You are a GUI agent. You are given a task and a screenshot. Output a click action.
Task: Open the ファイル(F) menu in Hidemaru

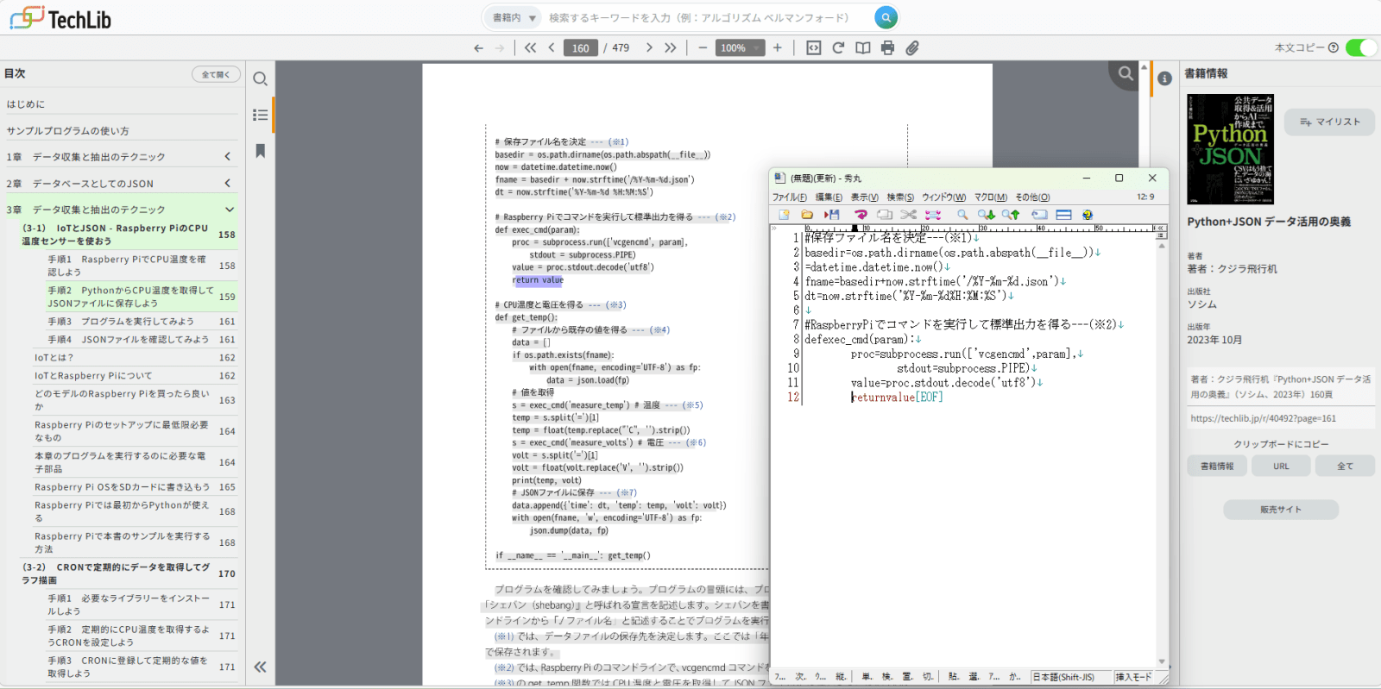(x=789, y=197)
